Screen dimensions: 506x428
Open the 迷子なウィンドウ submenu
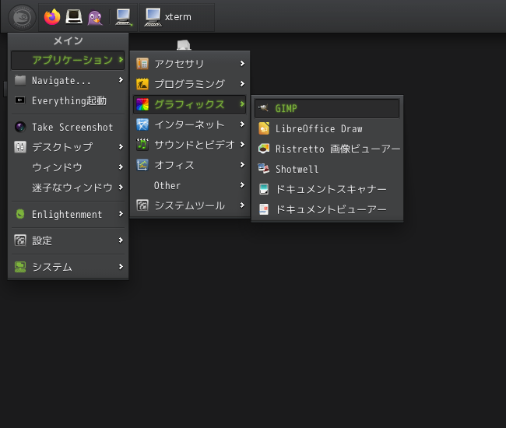coord(68,188)
